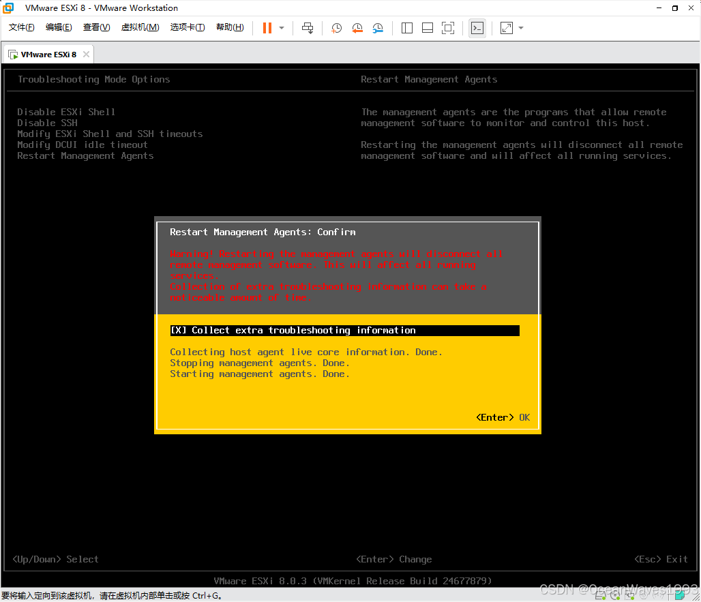The image size is (701, 602).
Task: Click the full screen mode icon
Action: (448, 28)
